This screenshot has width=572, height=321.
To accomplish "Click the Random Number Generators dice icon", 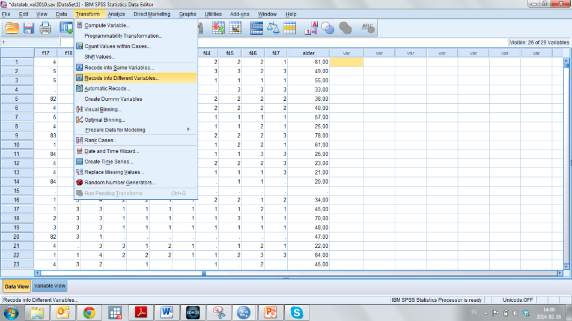I will [x=79, y=182].
